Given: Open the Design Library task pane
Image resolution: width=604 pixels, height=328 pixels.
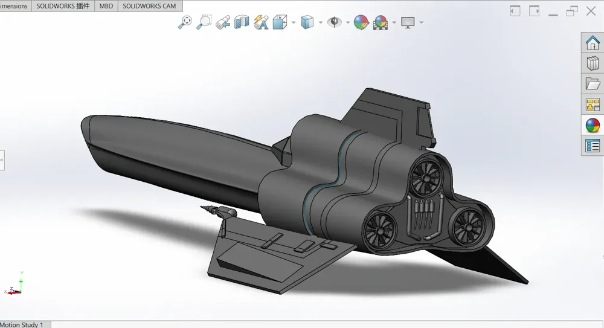Looking at the screenshot, I should pyautogui.click(x=593, y=63).
